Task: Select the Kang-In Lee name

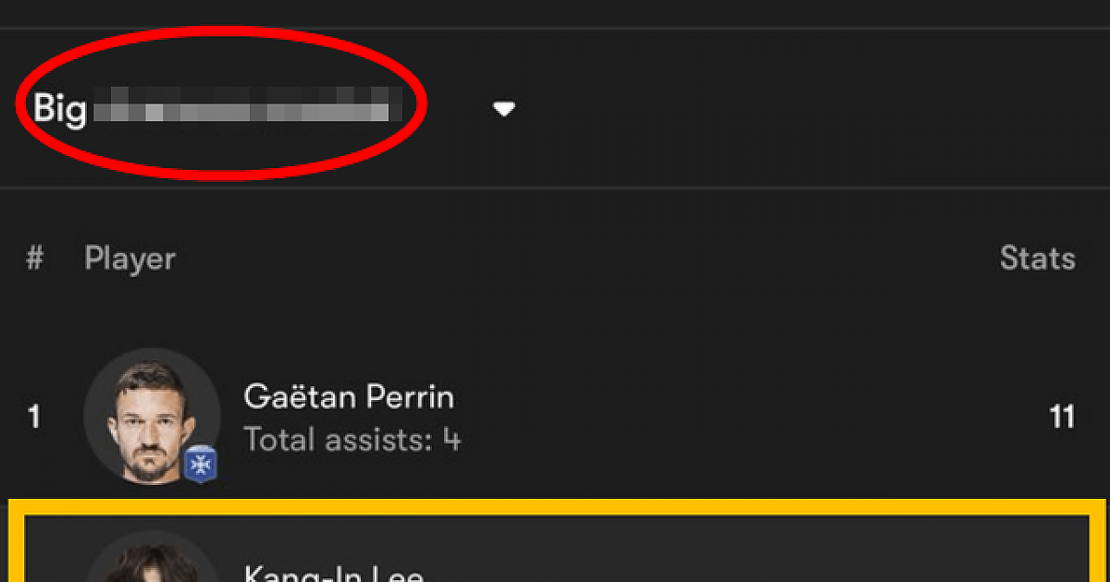Action: click(333, 573)
